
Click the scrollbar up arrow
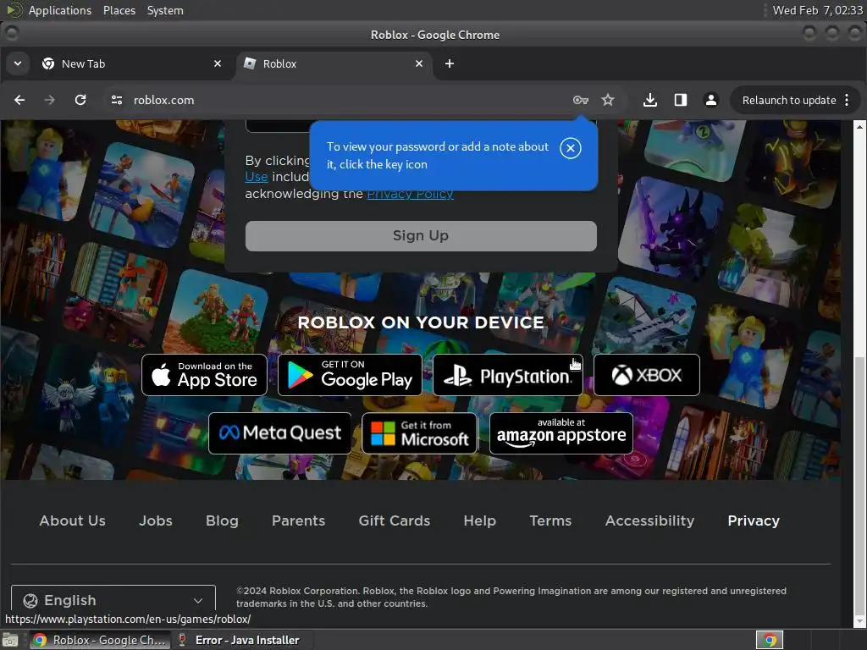860,127
